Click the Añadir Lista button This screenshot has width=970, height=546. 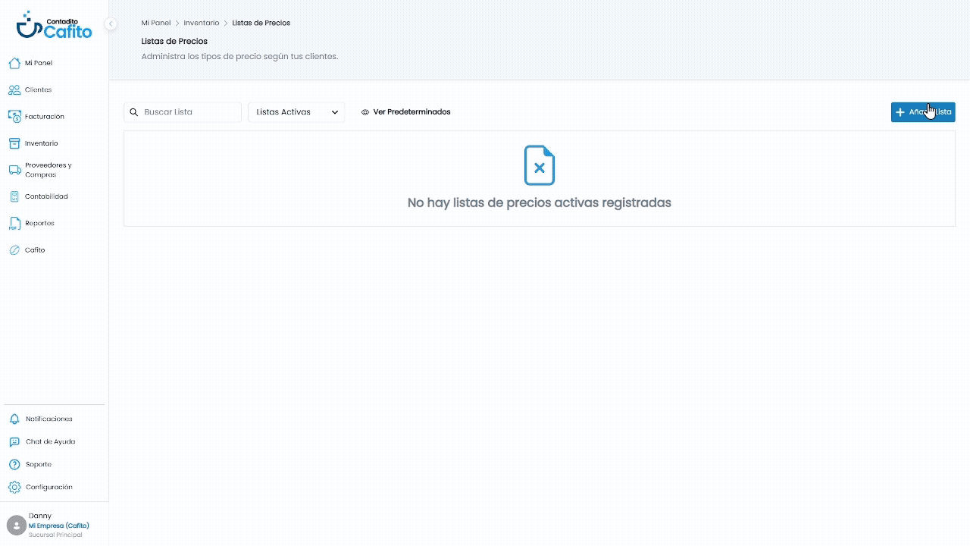[x=923, y=112]
